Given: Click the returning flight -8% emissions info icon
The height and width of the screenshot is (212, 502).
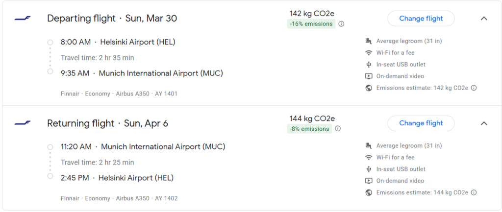Looking at the screenshot, I should point(338,129).
